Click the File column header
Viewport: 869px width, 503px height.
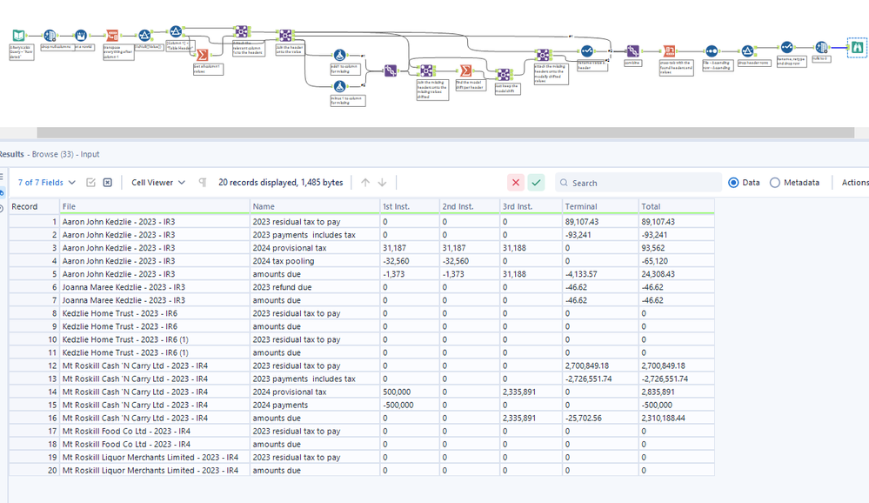click(155, 206)
